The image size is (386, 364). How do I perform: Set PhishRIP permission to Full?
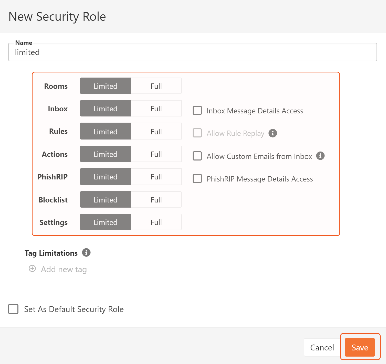(156, 177)
